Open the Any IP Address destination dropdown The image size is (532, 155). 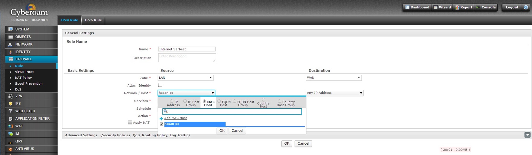[x=335, y=93]
